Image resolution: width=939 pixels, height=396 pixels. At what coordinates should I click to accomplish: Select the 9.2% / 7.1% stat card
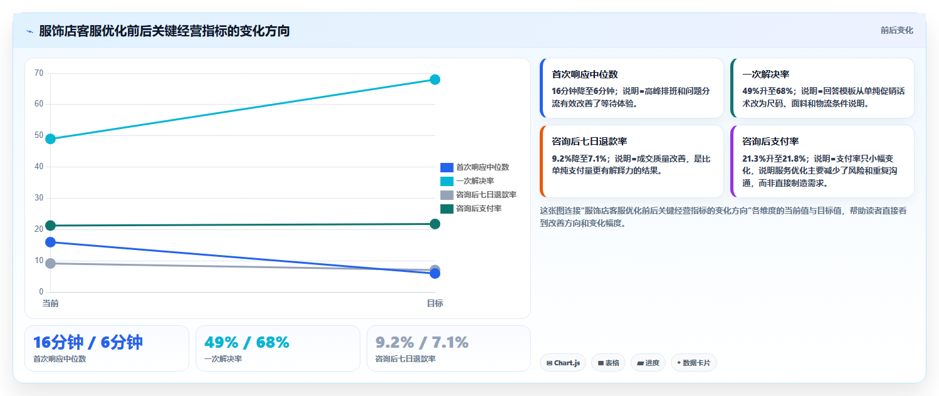coord(449,348)
